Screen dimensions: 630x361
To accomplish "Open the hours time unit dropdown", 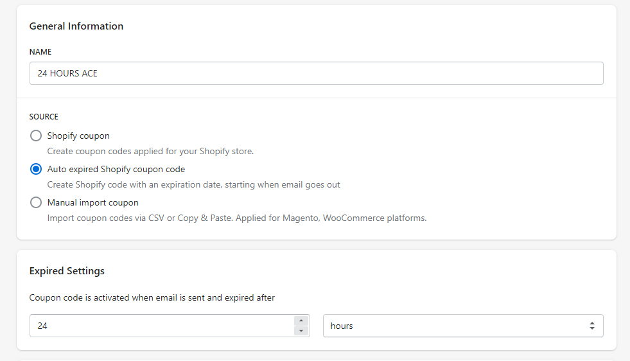I will point(463,326).
